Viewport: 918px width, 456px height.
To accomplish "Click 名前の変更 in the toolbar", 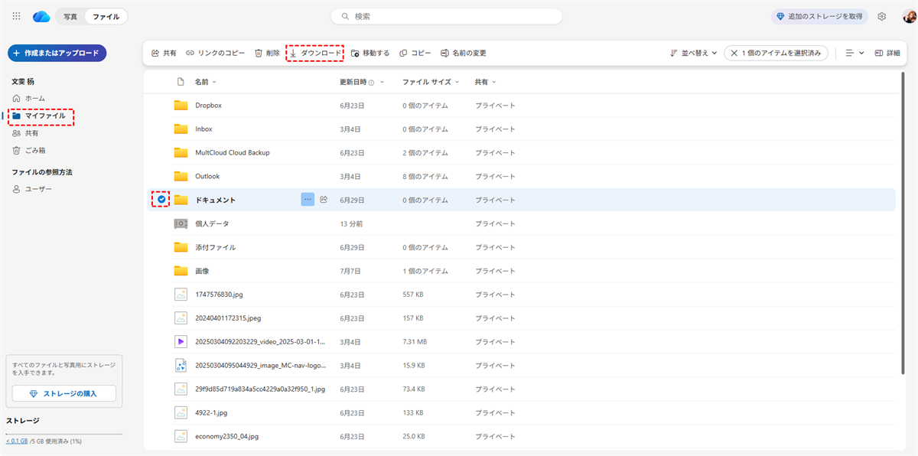I will tap(464, 53).
